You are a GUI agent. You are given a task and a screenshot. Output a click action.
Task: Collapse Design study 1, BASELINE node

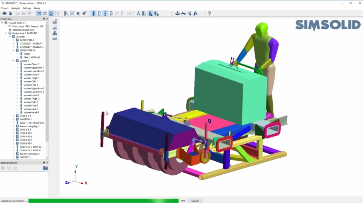point(6,33)
